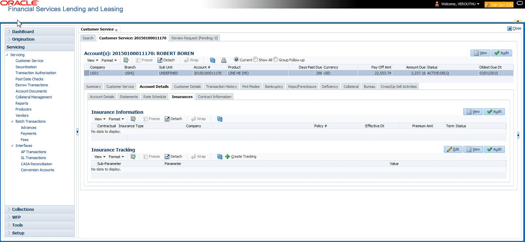Click the Sign Out [QA] link
This screenshot has height=242, width=525.
499,5
